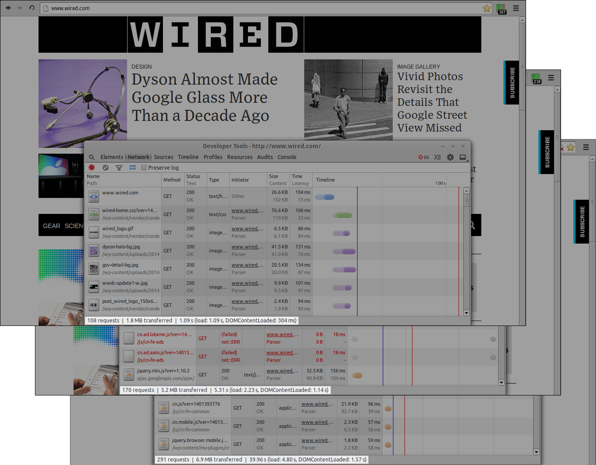Clear the network log
The height and width of the screenshot is (465, 596).
105,167
